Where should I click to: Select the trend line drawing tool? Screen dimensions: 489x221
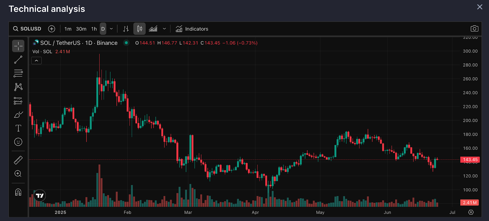pyautogui.click(x=18, y=60)
